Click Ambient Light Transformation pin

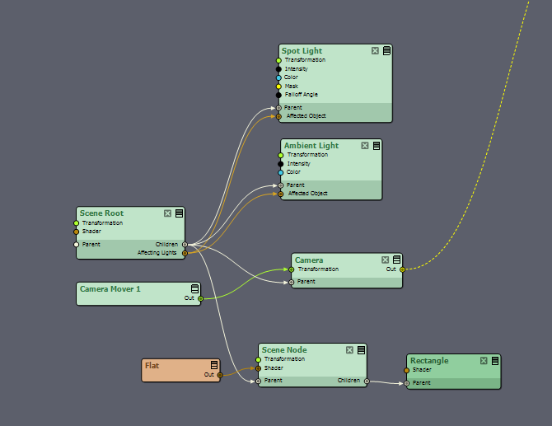(x=281, y=155)
